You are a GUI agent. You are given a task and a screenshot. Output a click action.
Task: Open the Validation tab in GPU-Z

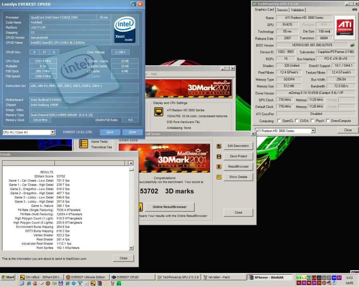click(x=298, y=10)
